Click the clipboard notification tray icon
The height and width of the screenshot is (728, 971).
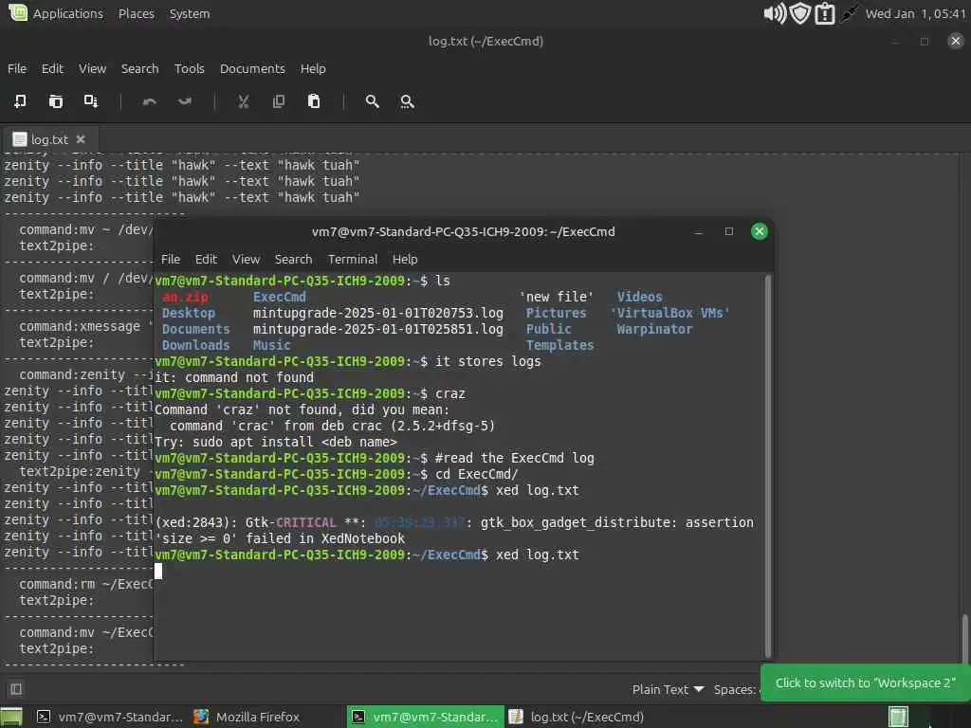(825, 13)
